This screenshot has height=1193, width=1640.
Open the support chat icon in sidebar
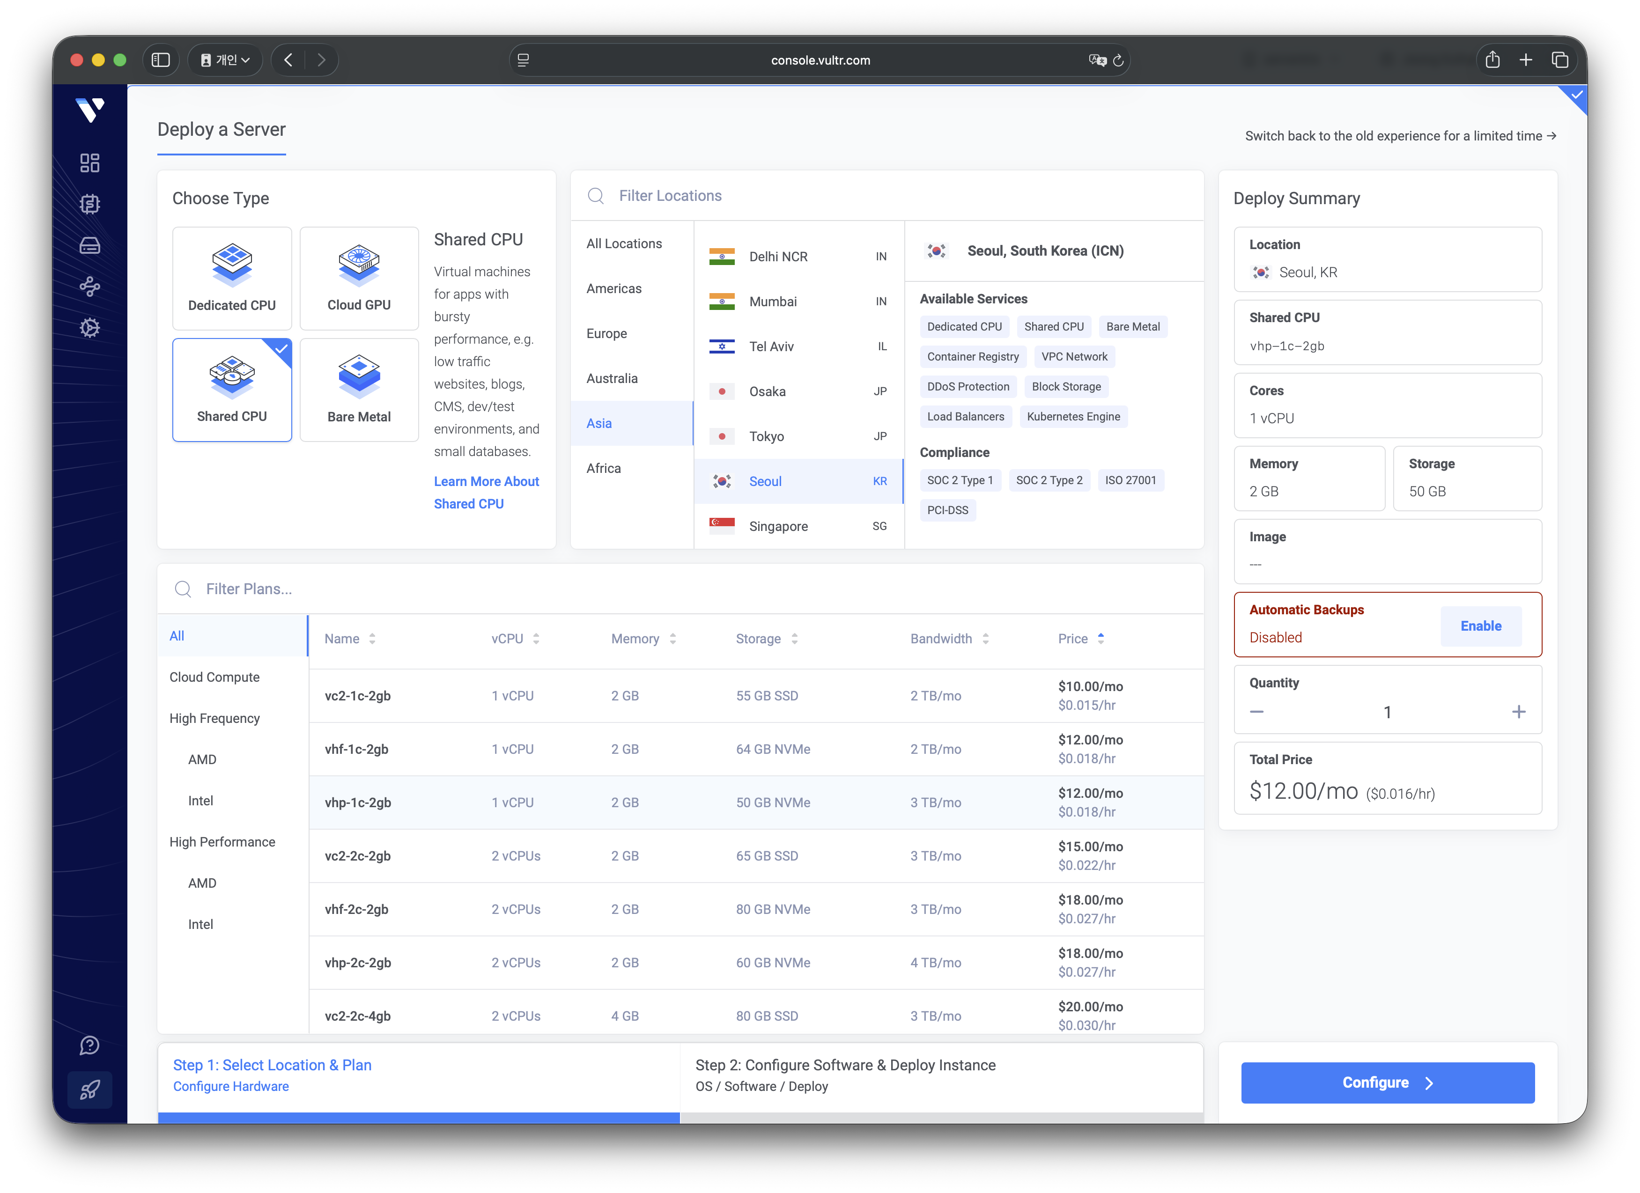coord(89,1046)
